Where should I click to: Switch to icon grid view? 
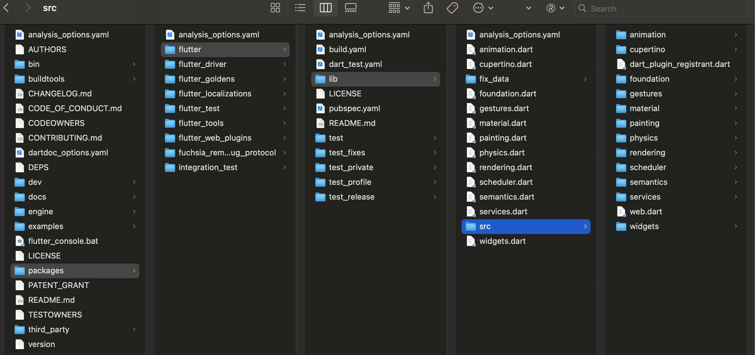pyautogui.click(x=275, y=8)
